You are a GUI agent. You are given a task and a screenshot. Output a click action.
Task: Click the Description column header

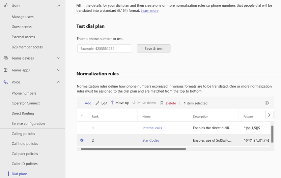click(x=200, y=116)
